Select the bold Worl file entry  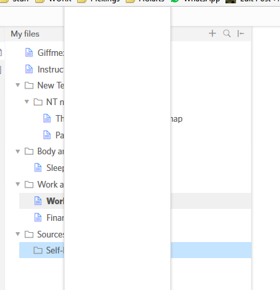pyautogui.click(x=135, y=201)
